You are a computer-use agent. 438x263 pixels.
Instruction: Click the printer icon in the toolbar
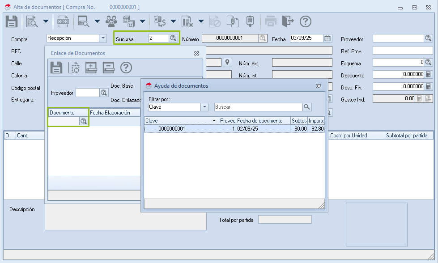(x=271, y=21)
